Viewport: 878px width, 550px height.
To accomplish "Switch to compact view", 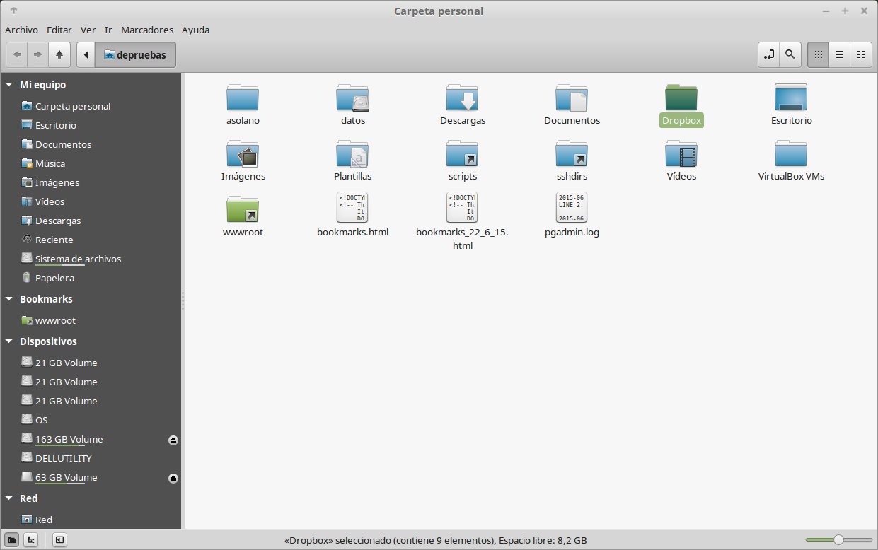I will pyautogui.click(x=860, y=54).
